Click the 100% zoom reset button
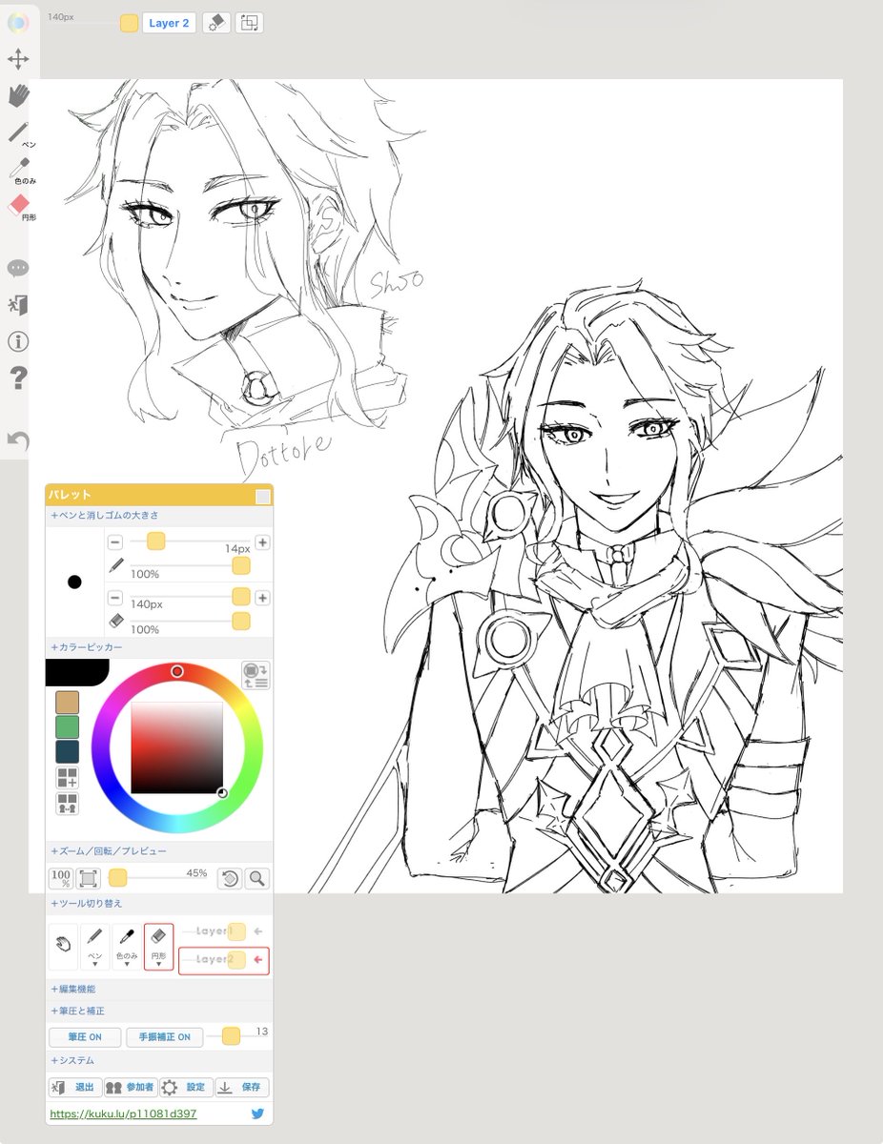Viewport: 883px width, 1144px height. point(61,878)
